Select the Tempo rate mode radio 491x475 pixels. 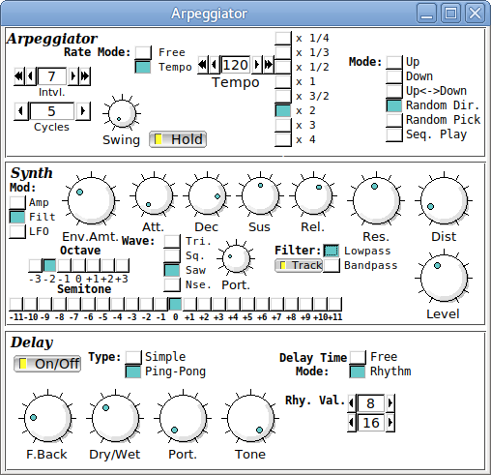143,67
